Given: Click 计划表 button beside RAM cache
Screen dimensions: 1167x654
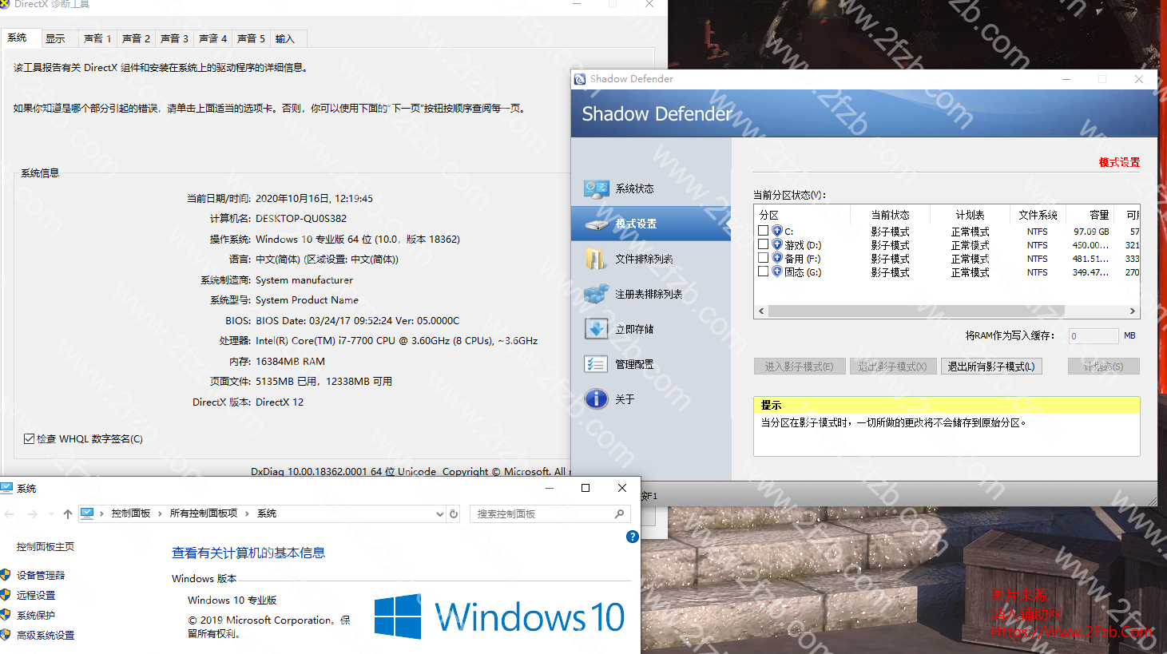Looking at the screenshot, I should (x=1104, y=367).
